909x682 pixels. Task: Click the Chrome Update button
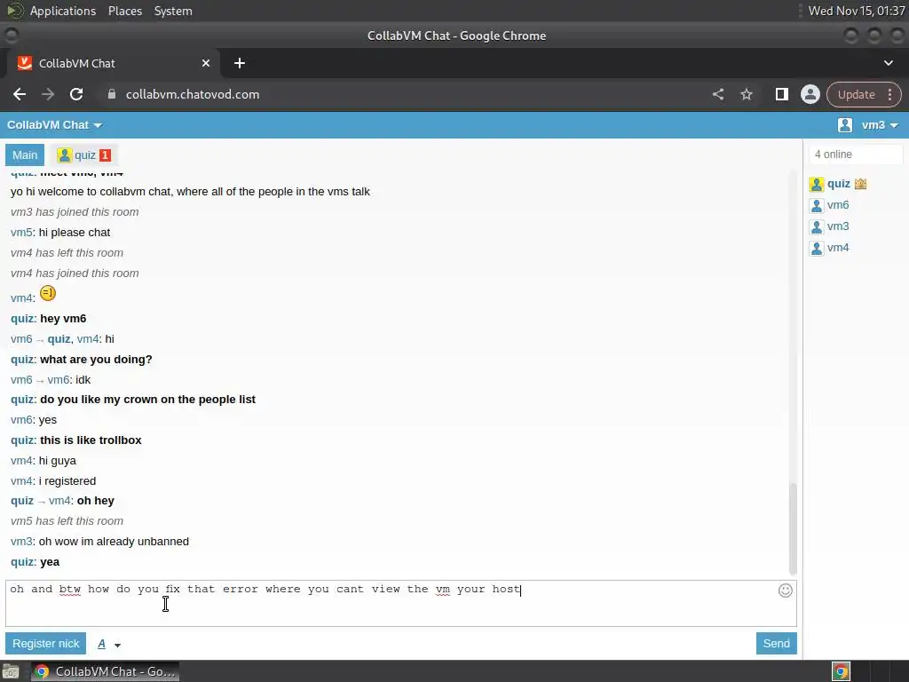point(857,94)
